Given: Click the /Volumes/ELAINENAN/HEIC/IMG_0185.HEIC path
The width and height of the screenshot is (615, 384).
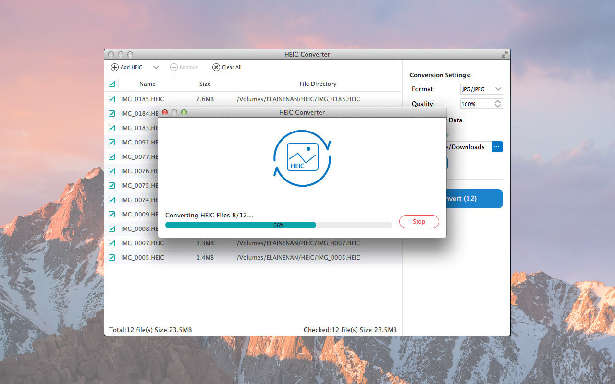Looking at the screenshot, I should [298, 99].
